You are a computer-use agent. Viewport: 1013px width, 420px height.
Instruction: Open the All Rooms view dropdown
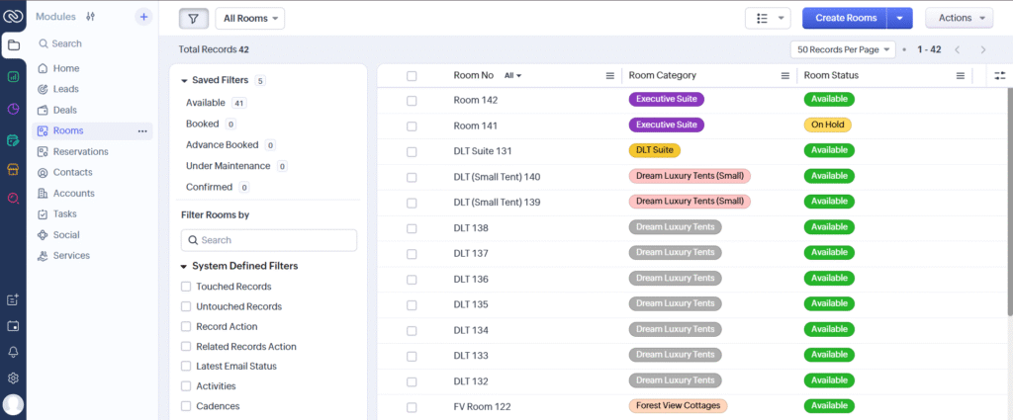click(249, 18)
